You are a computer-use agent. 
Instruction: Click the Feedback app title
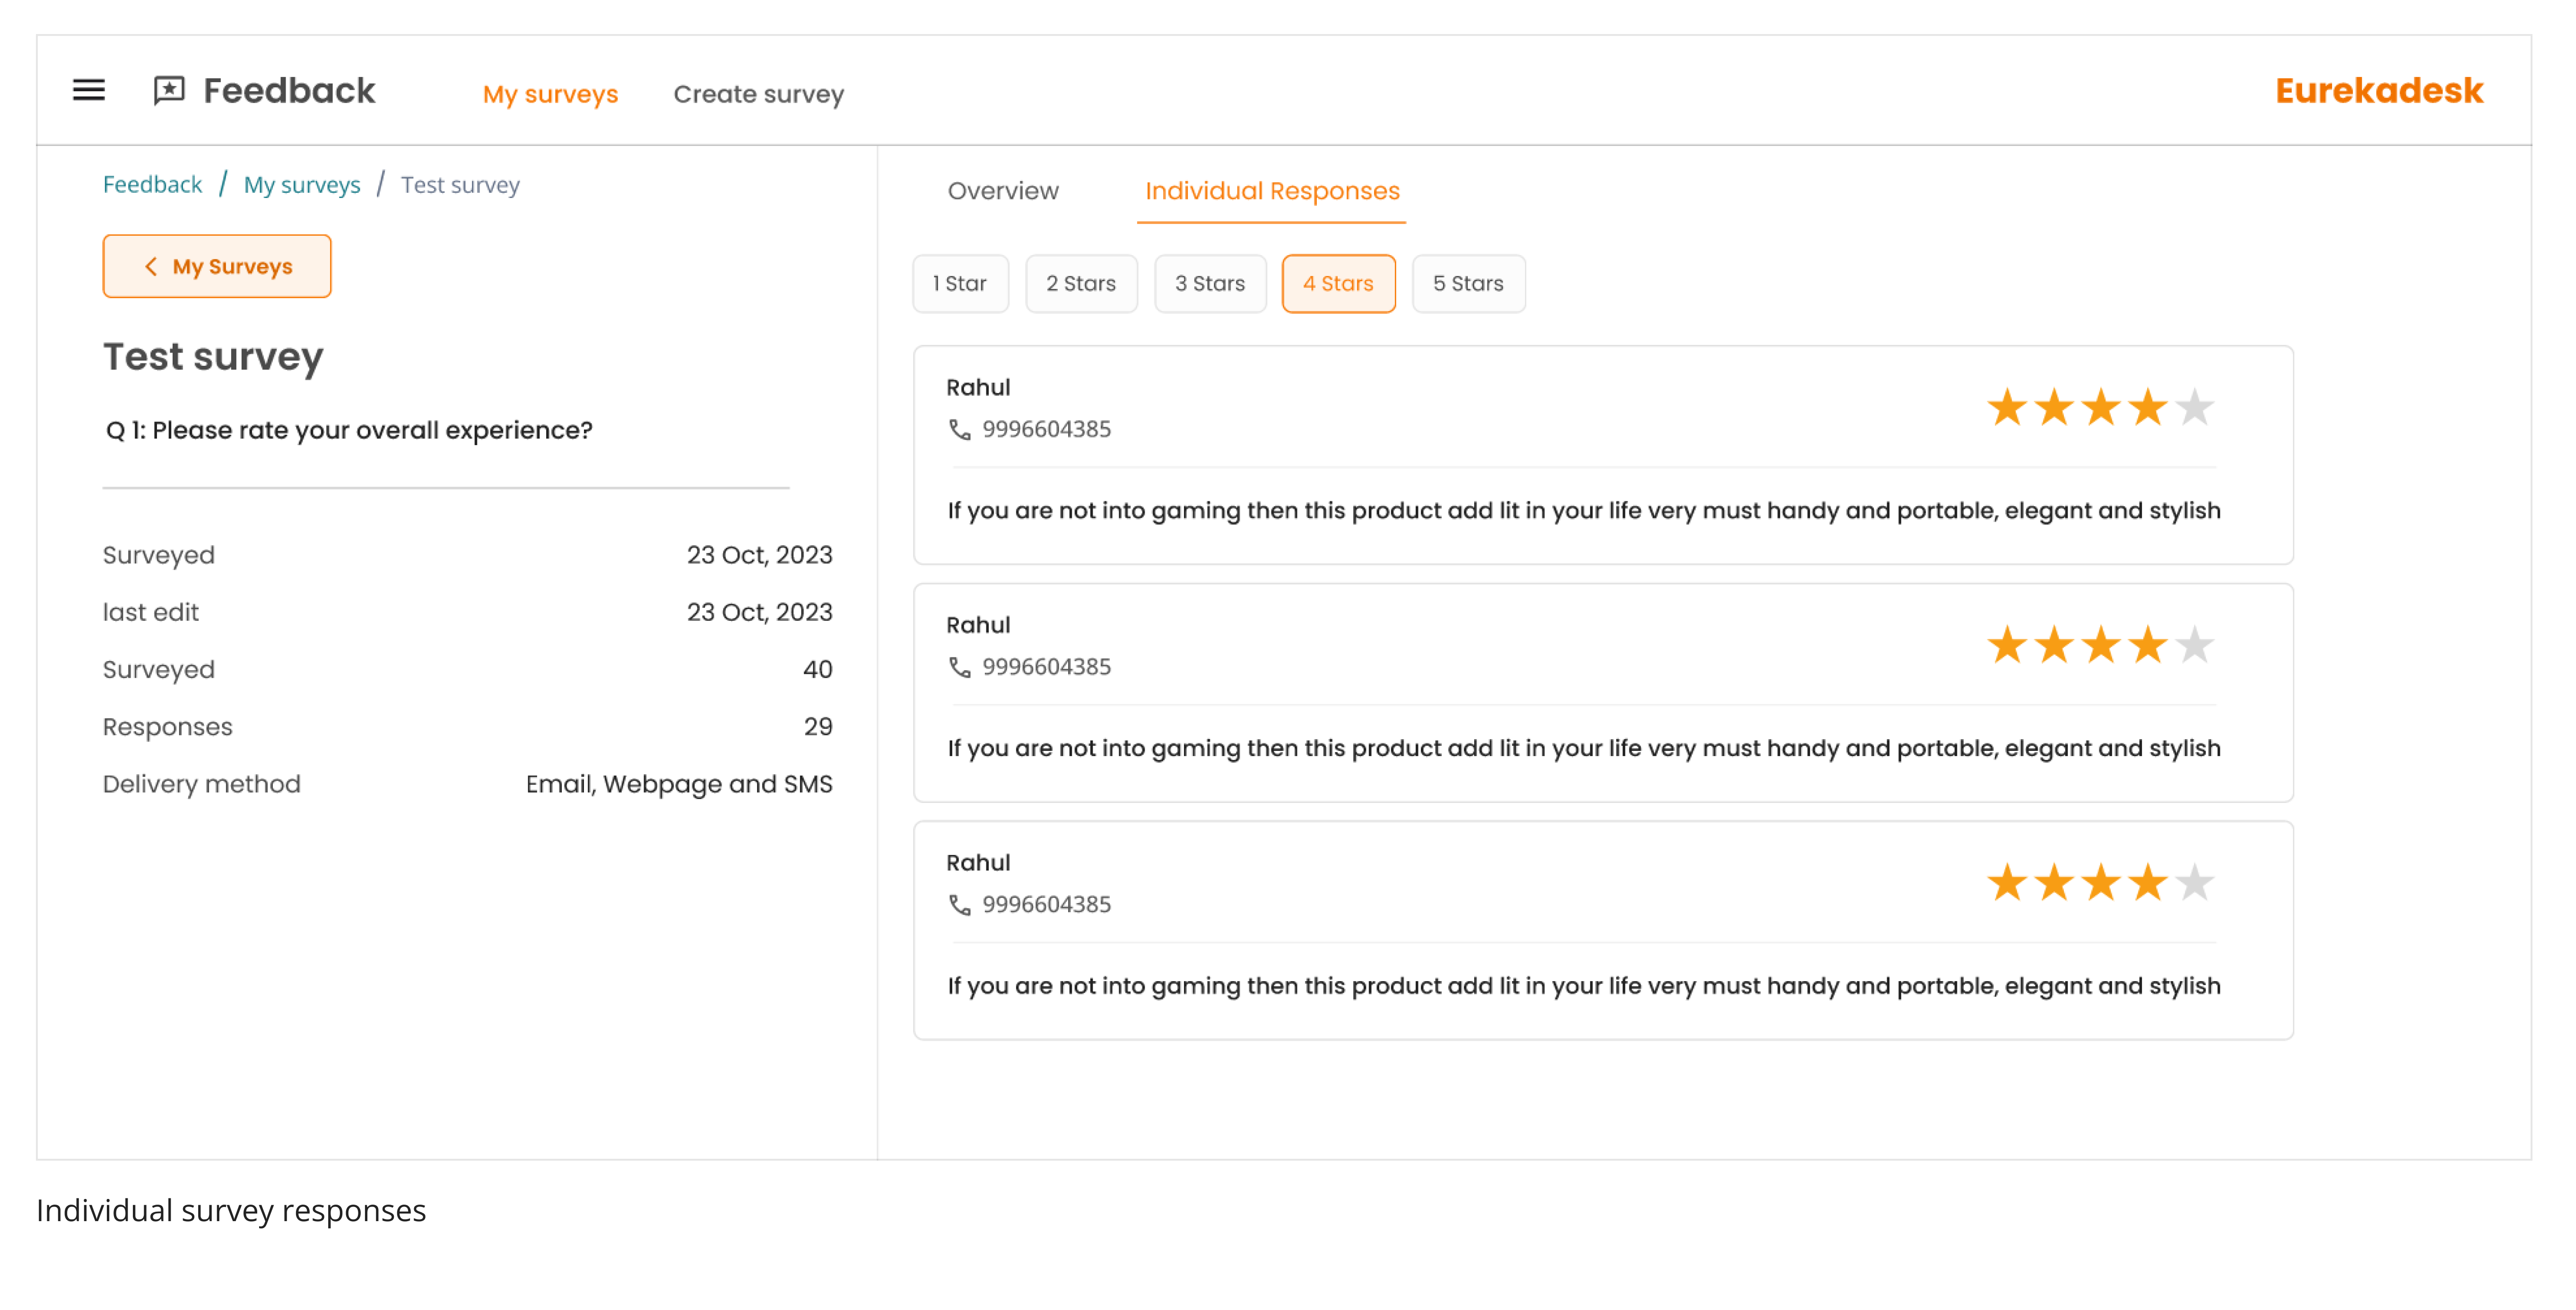pos(289,91)
